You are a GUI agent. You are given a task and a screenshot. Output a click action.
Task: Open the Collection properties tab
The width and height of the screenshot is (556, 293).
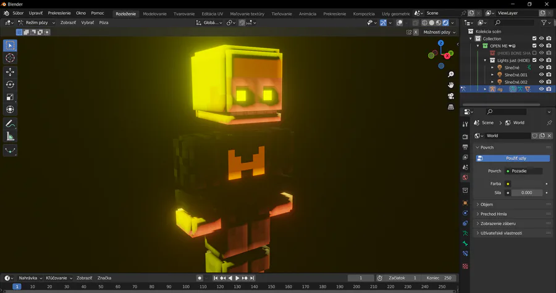click(x=465, y=191)
